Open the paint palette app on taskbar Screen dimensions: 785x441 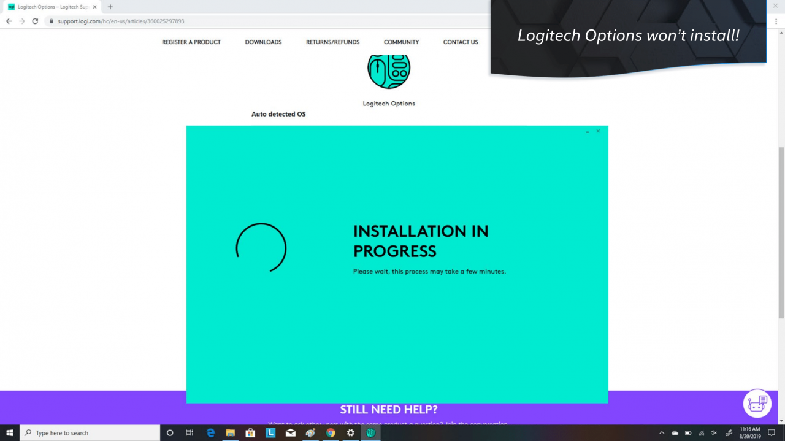pyautogui.click(x=310, y=432)
